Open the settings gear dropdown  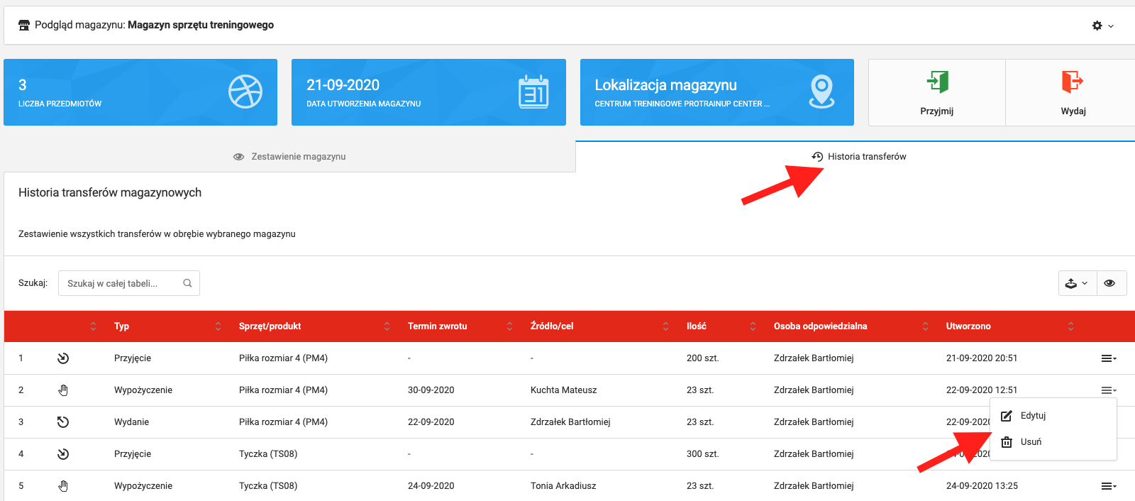point(1102,26)
